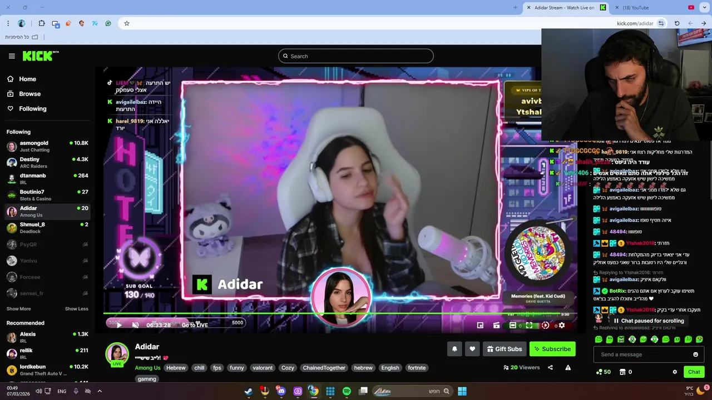Jump to live with Go to LIVE
Viewport: 712px width, 400px height.
[195, 325]
